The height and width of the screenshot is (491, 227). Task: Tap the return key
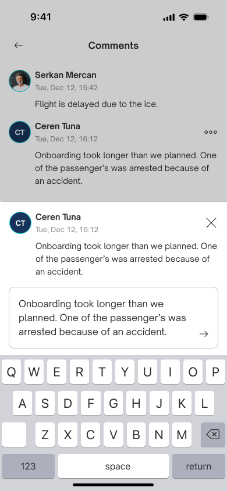click(x=198, y=466)
